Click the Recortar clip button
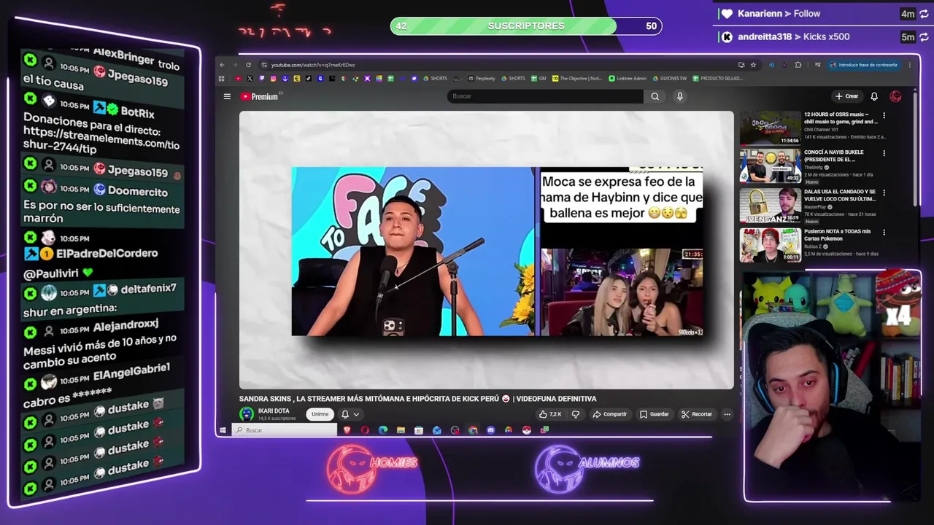 [697, 414]
